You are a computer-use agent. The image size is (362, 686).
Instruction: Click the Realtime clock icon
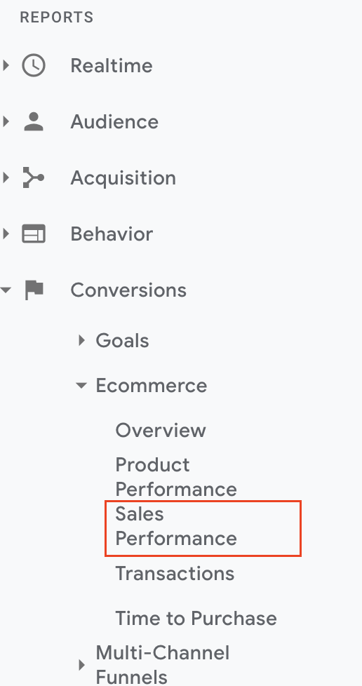[34, 66]
